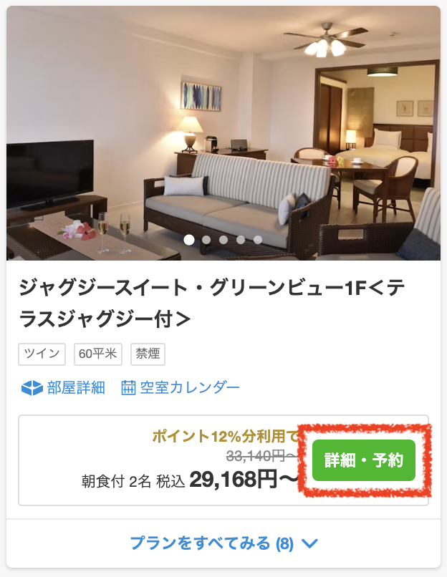Click the 29,168円〜 price text
The image size is (447, 577).
[x=244, y=480]
